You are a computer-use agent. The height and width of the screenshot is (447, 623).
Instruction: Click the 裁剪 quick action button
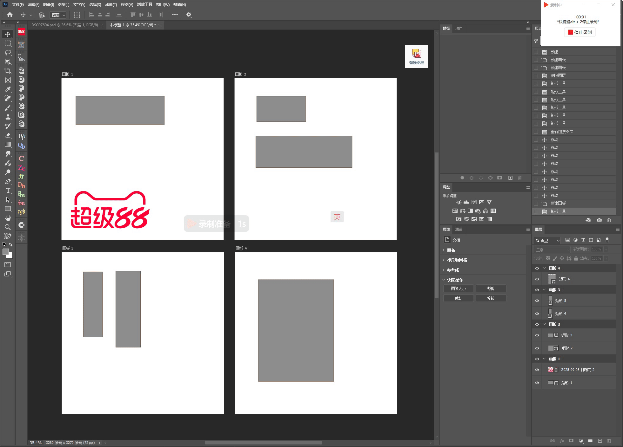click(491, 288)
